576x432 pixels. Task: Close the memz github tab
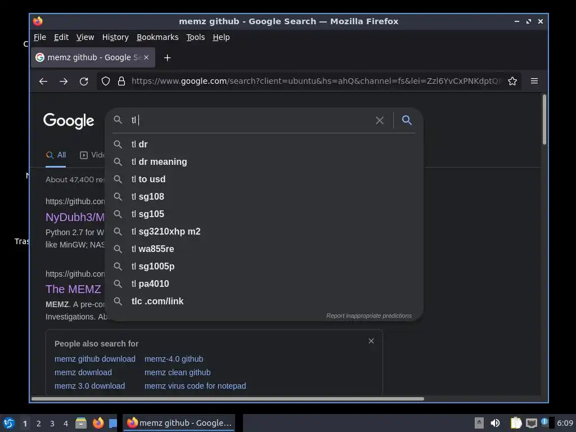(146, 57)
